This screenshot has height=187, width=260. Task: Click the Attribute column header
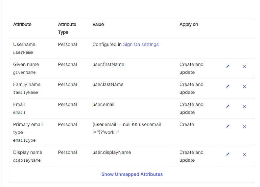pyautogui.click(x=22, y=24)
